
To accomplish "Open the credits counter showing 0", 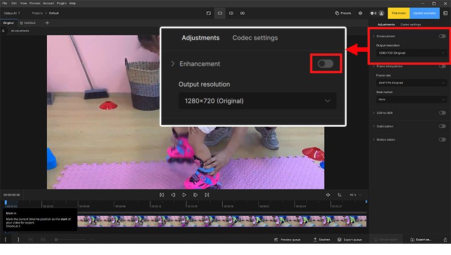I will click(373, 13).
